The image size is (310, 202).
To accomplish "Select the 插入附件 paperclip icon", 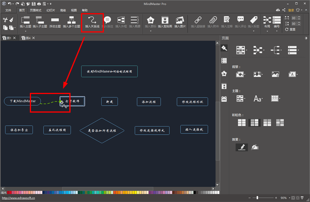I will [213, 22].
